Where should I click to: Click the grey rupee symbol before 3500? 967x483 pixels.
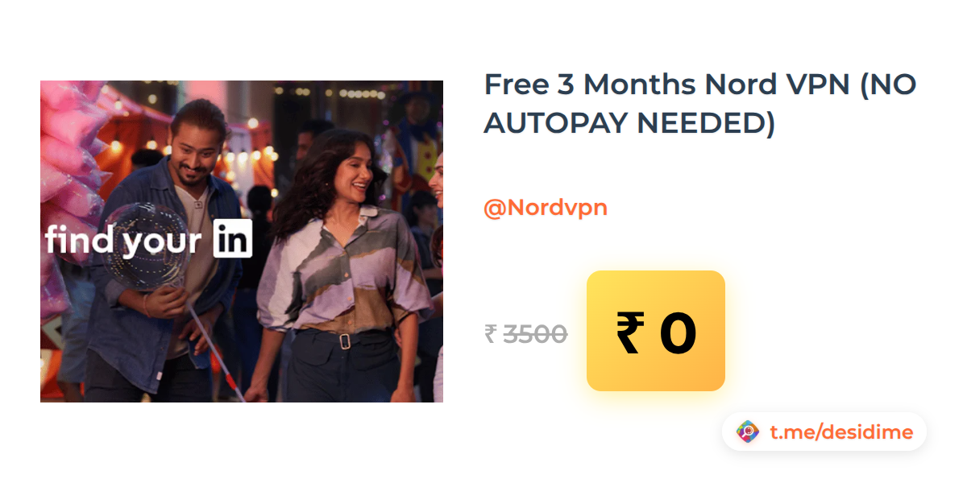(x=491, y=333)
